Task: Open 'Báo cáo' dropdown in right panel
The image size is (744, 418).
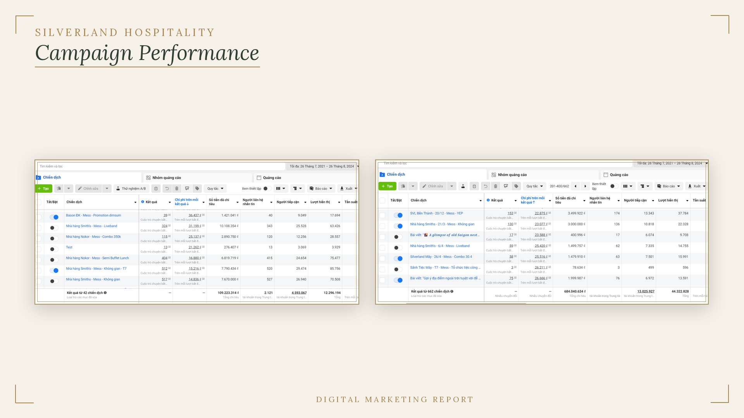Action: click(x=669, y=186)
